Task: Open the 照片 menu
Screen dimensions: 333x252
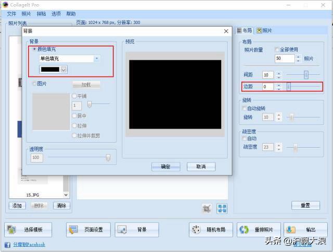Action: click(26, 14)
